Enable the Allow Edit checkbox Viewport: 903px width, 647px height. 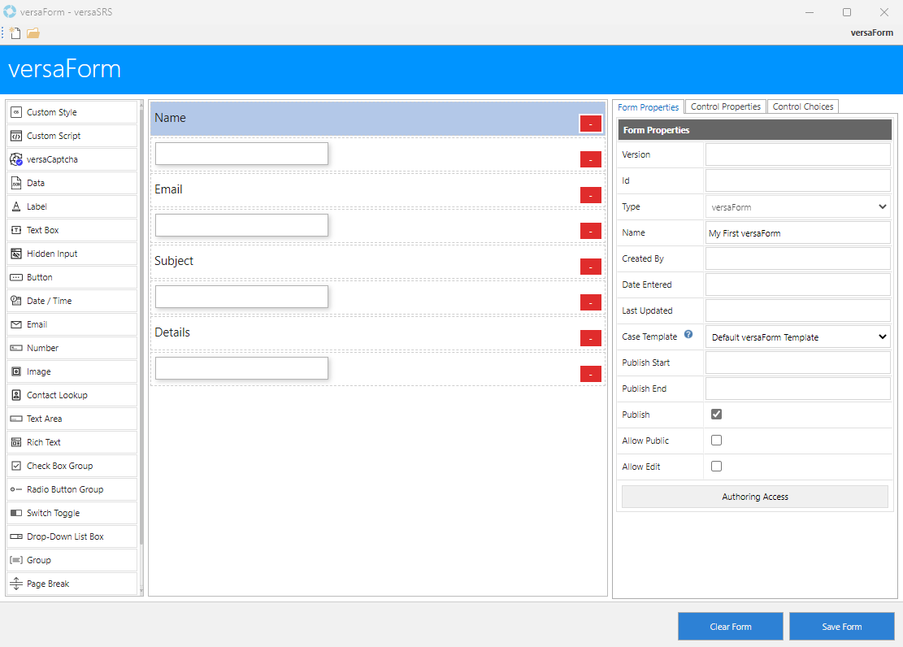pos(716,466)
